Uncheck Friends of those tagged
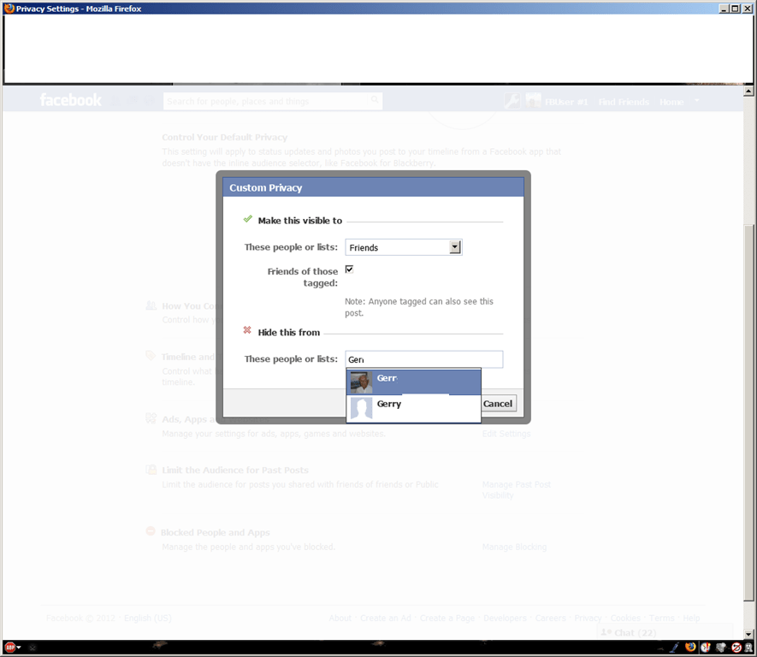757x657 pixels. [349, 269]
